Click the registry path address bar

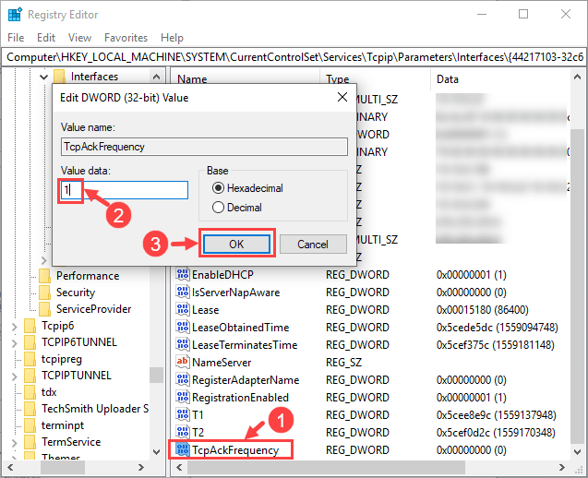[x=294, y=57]
